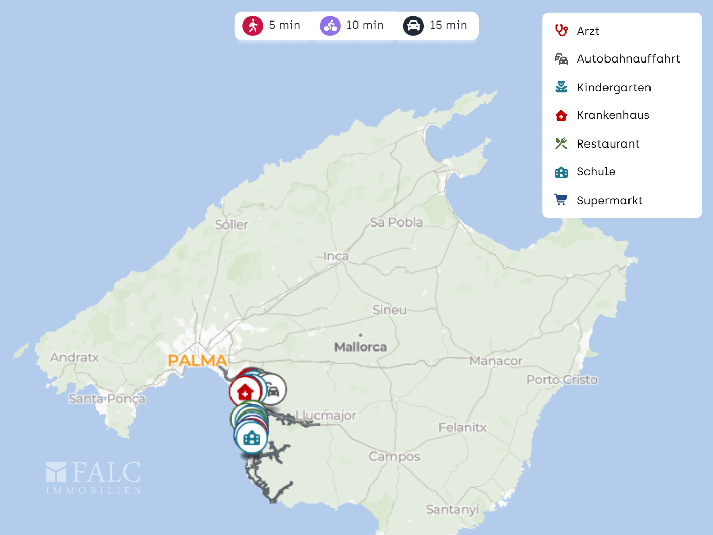Click the Restaurant legend label

point(608,144)
